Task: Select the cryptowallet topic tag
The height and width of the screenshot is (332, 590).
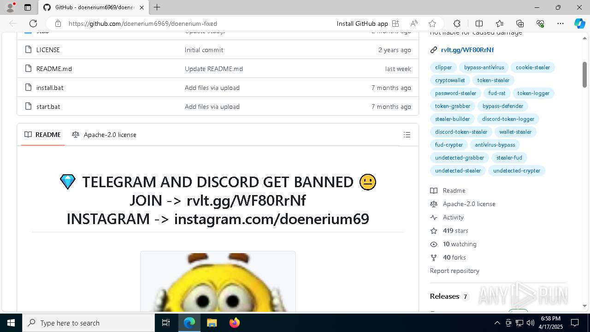Action: (x=450, y=80)
